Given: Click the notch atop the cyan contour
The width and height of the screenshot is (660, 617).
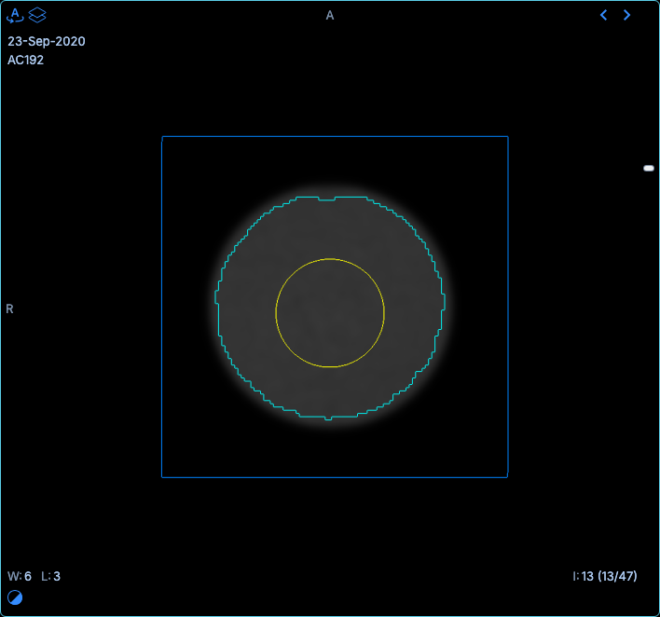Looking at the screenshot, I should (x=326, y=199).
